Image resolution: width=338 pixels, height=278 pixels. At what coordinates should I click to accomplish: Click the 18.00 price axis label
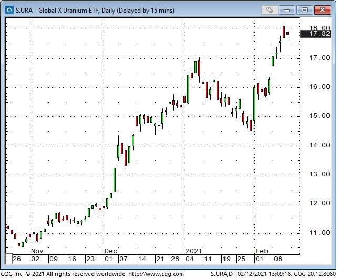[x=320, y=28]
